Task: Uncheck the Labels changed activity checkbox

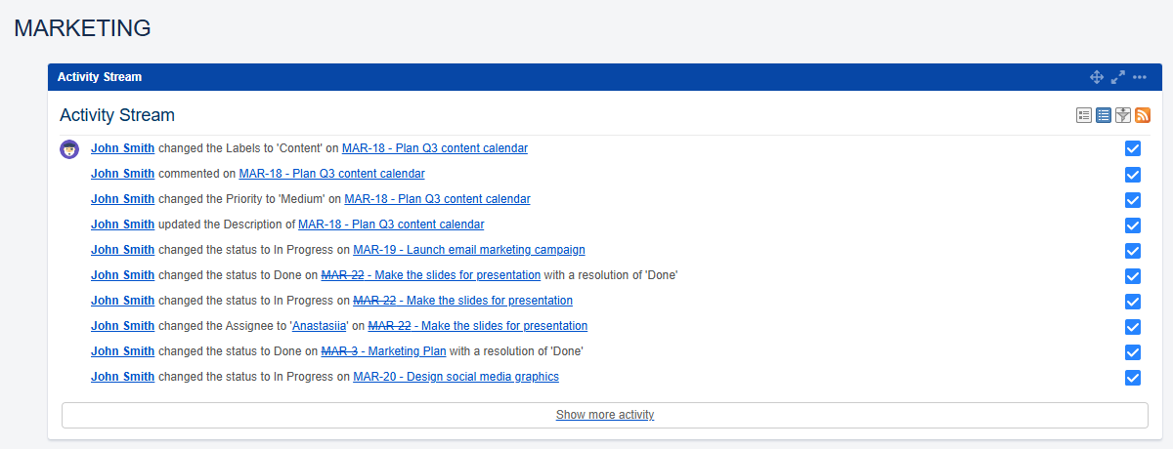Action: tap(1133, 148)
